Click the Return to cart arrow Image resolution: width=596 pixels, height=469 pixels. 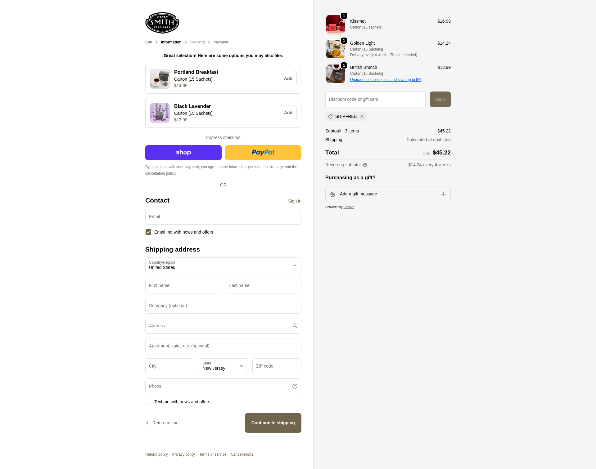pos(147,423)
